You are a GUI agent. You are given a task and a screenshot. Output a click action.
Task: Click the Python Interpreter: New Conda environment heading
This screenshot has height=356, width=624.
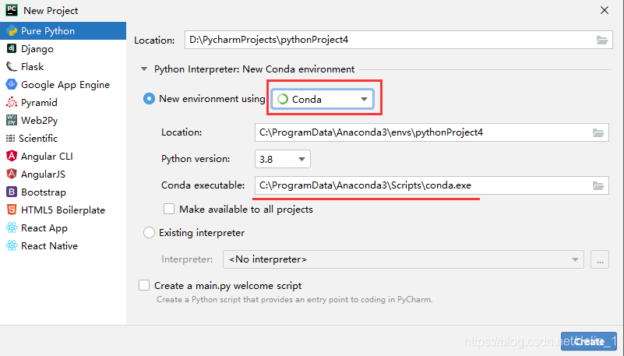point(254,69)
